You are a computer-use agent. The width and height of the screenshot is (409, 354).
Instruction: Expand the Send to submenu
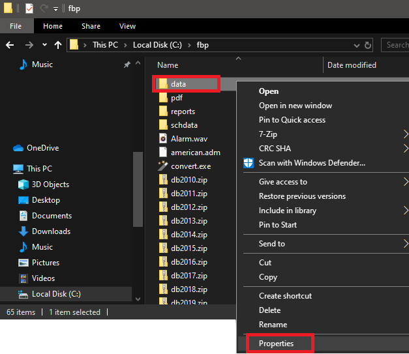(405, 244)
